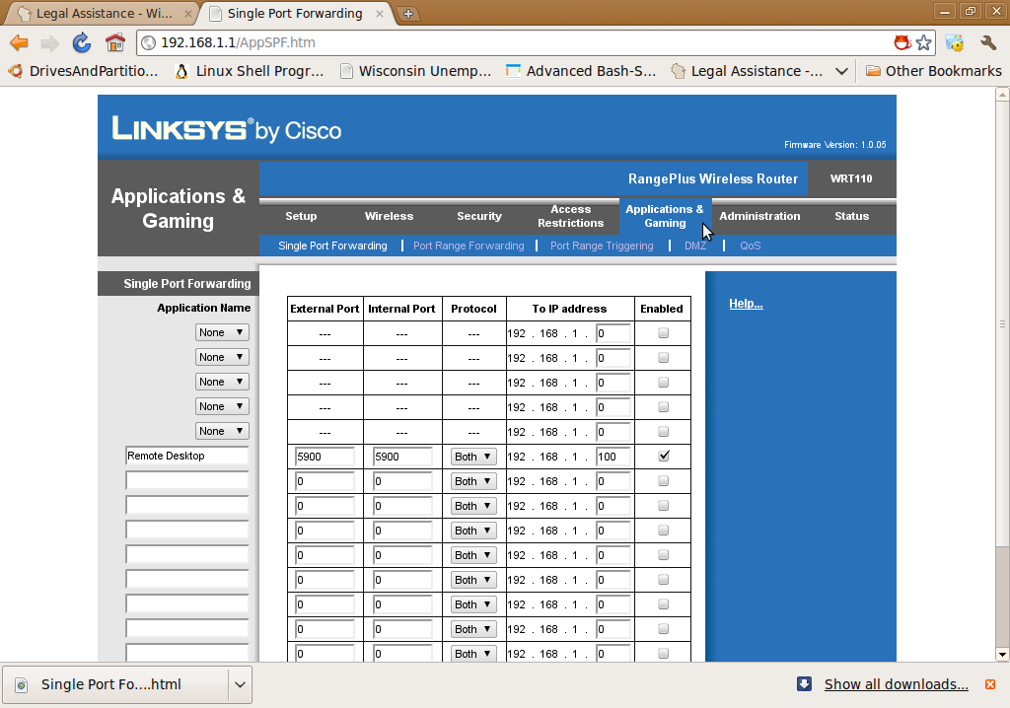1010x708 pixels.
Task: Open first Application Name None dropdown
Action: click(x=222, y=332)
